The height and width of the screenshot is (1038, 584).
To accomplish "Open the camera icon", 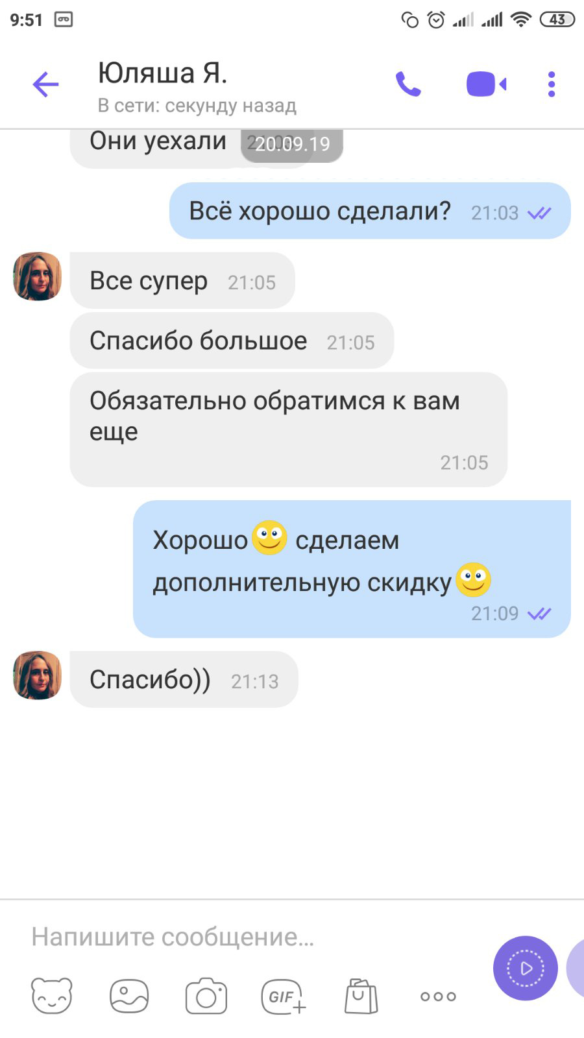I will click(x=206, y=996).
